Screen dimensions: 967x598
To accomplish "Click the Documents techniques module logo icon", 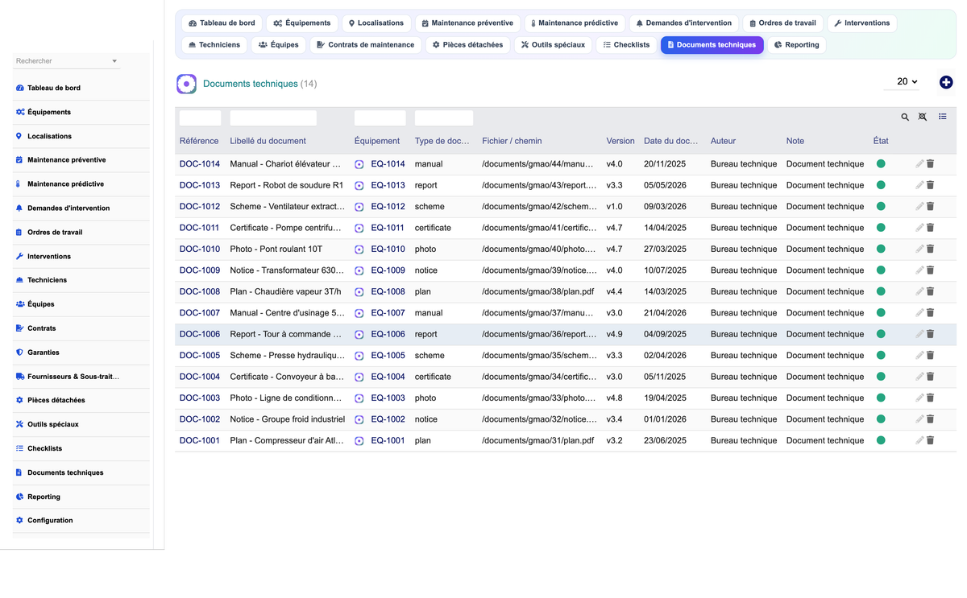I will point(186,84).
